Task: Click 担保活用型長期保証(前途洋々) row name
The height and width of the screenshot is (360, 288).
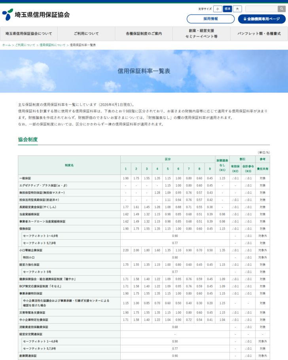Action: (x=39, y=200)
